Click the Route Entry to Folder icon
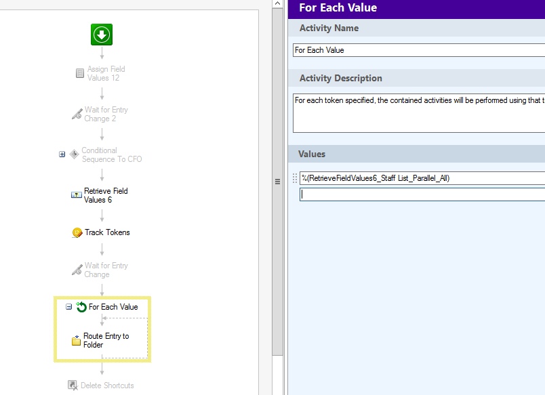545x395 pixels. pyautogui.click(x=76, y=340)
